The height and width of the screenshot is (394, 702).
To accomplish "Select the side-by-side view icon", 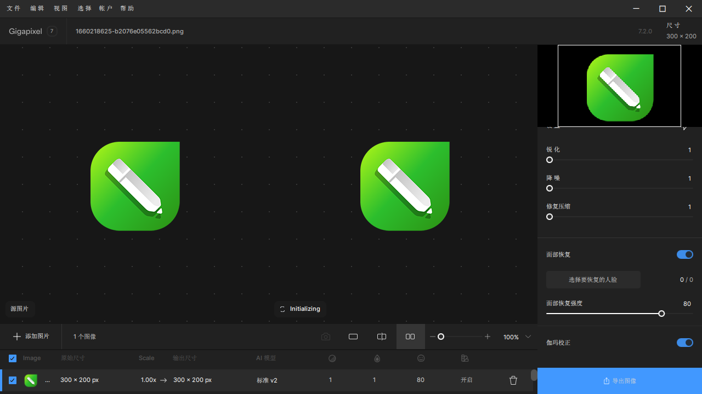I will pyautogui.click(x=410, y=337).
